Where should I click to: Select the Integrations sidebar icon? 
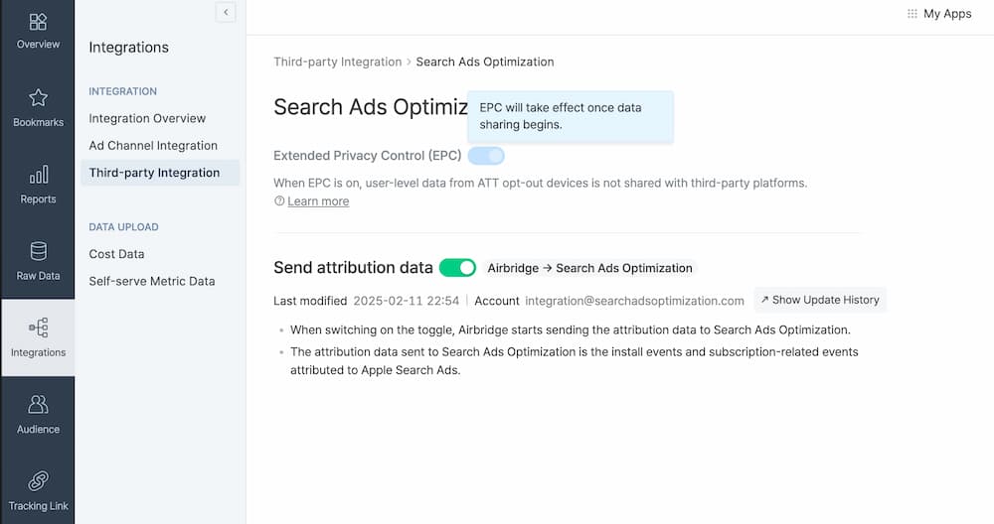(x=38, y=328)
